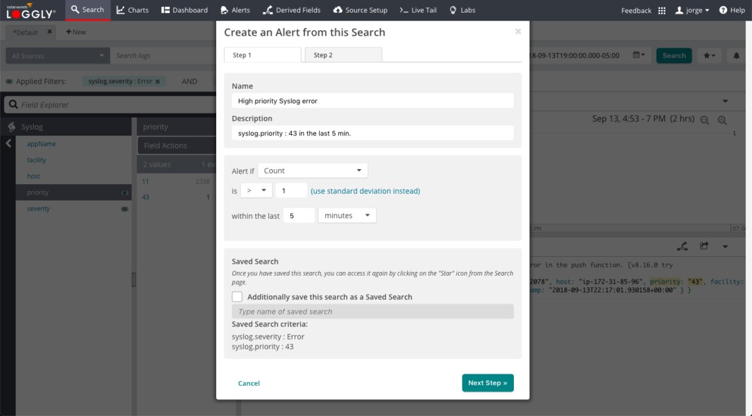This screenshot has height=416, width=752.
Task: Click the surround search icon near the events
Action: pyautogui.click(x=682, y=246)
